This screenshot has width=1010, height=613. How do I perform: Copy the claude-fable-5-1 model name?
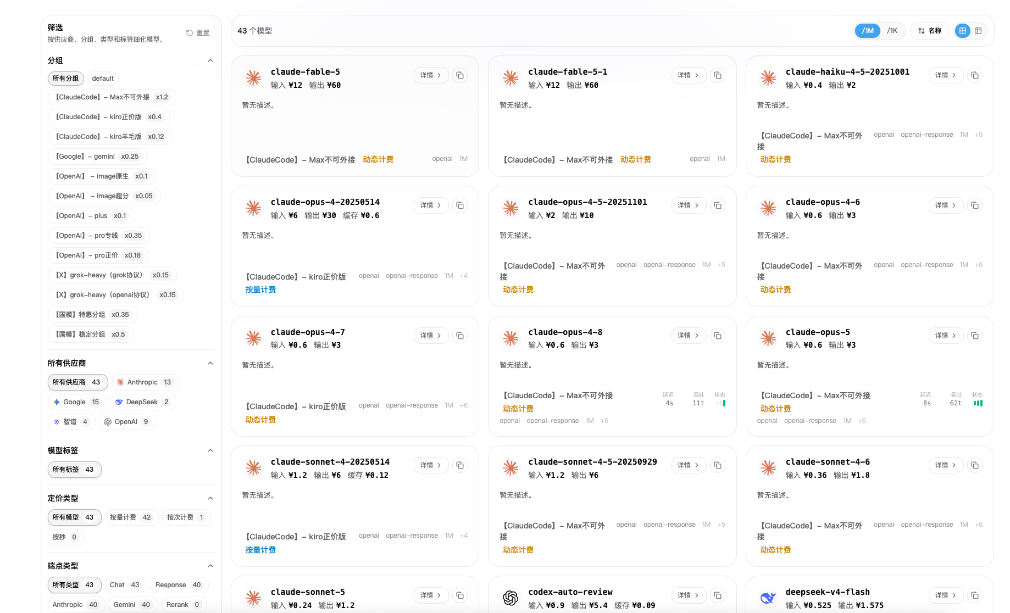[x=718, y=75]
